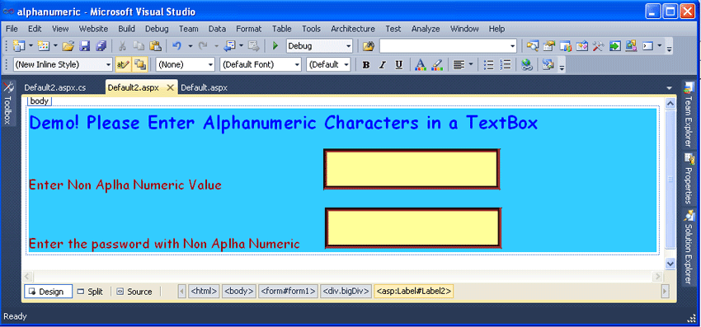
Task: Click the Start Page green arrow icon
Action: 615,45
